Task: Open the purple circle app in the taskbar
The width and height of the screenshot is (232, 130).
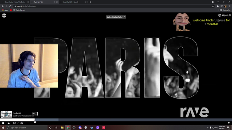Action: point(98,127)
